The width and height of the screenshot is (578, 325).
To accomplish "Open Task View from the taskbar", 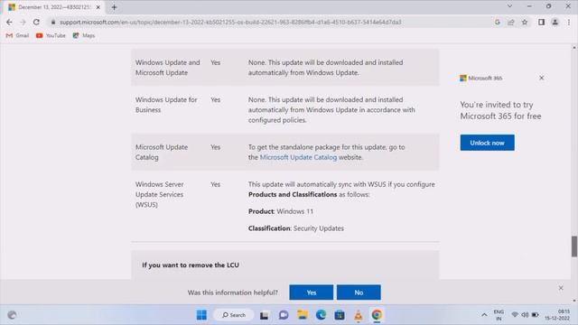I will coord(264,315).
